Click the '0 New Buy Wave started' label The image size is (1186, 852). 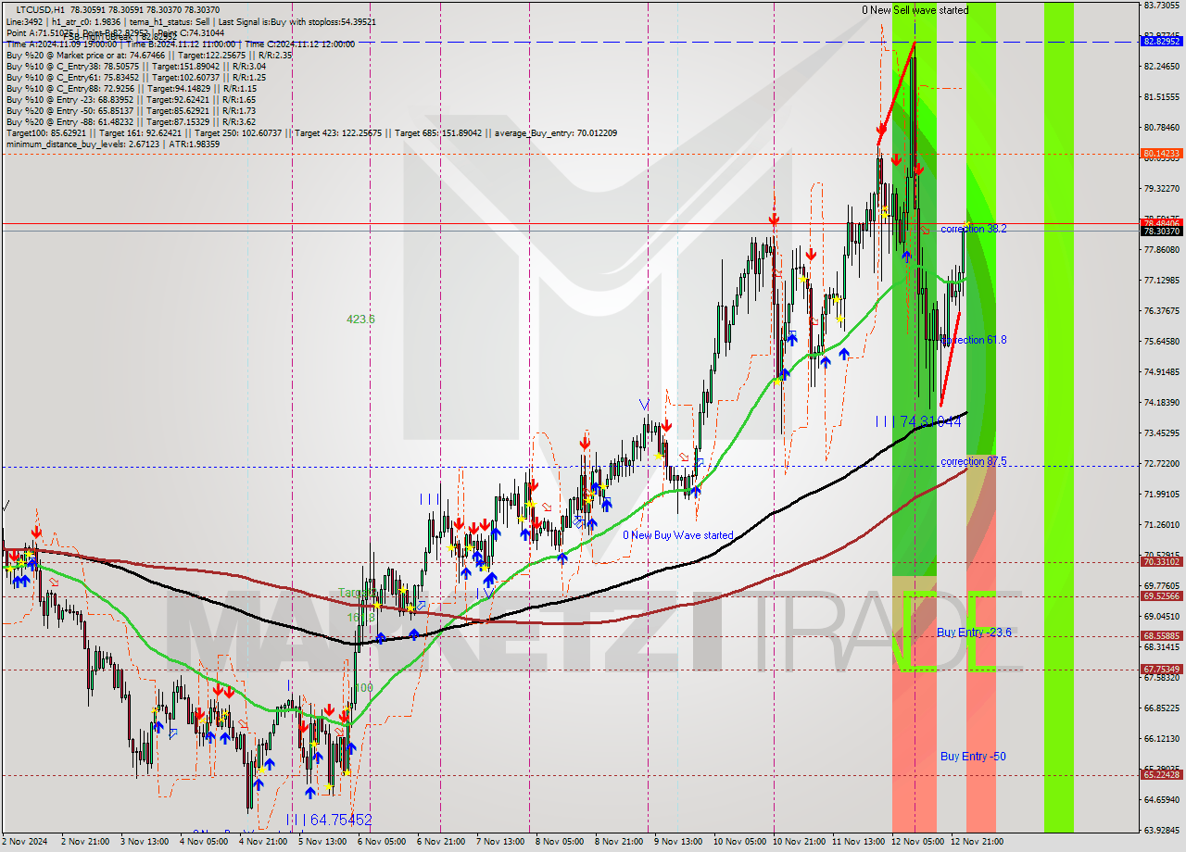[x=677, y=535]
